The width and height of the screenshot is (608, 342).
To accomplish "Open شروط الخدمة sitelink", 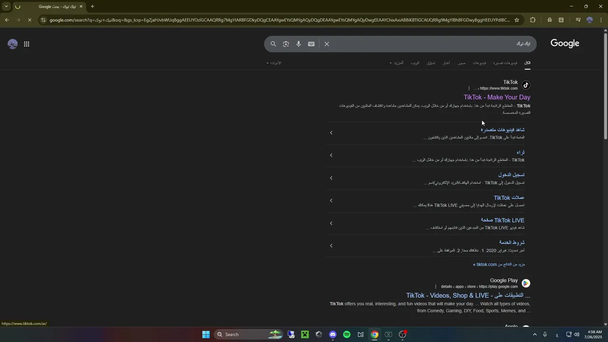I will coord(512,243).
